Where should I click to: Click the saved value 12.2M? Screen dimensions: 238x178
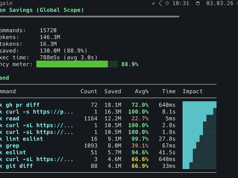point(113,119)
